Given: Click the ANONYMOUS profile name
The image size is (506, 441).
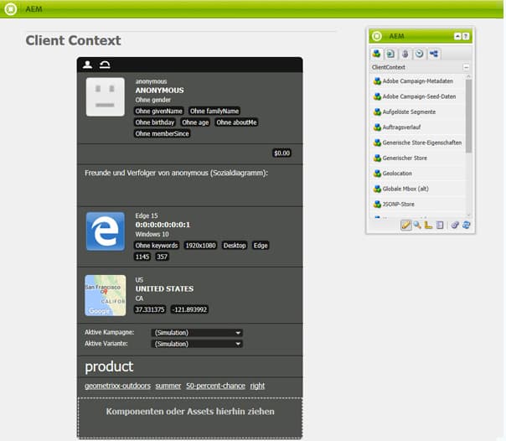Looking at the screenshot, I should coord(159,91).
